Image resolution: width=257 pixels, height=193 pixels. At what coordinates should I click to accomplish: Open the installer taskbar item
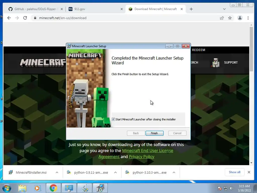(x=100, y=188)
